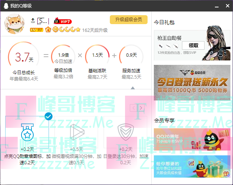Click the Weishi 30-minute video description
This screenshot has height=185, width=233.
[77, 159]
